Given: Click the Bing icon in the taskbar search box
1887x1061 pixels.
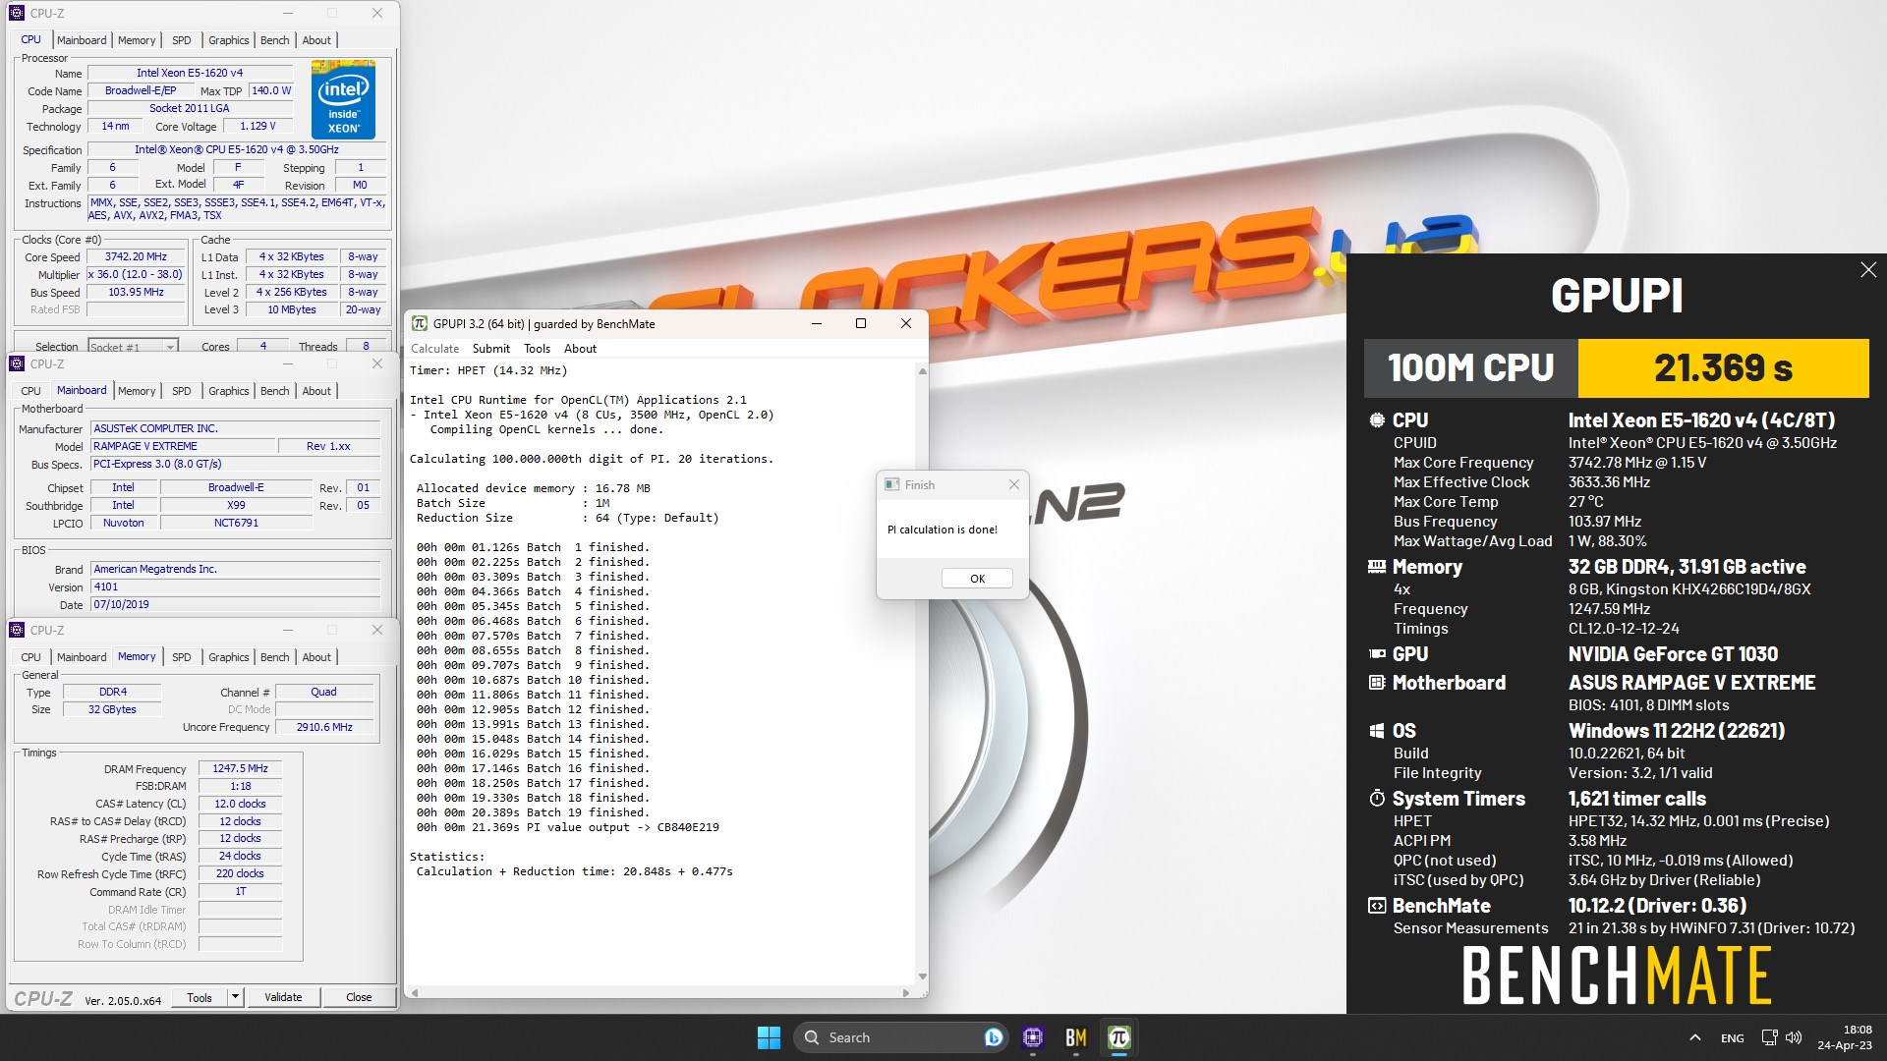Looking at the screenshot, I should [993, 1037].
